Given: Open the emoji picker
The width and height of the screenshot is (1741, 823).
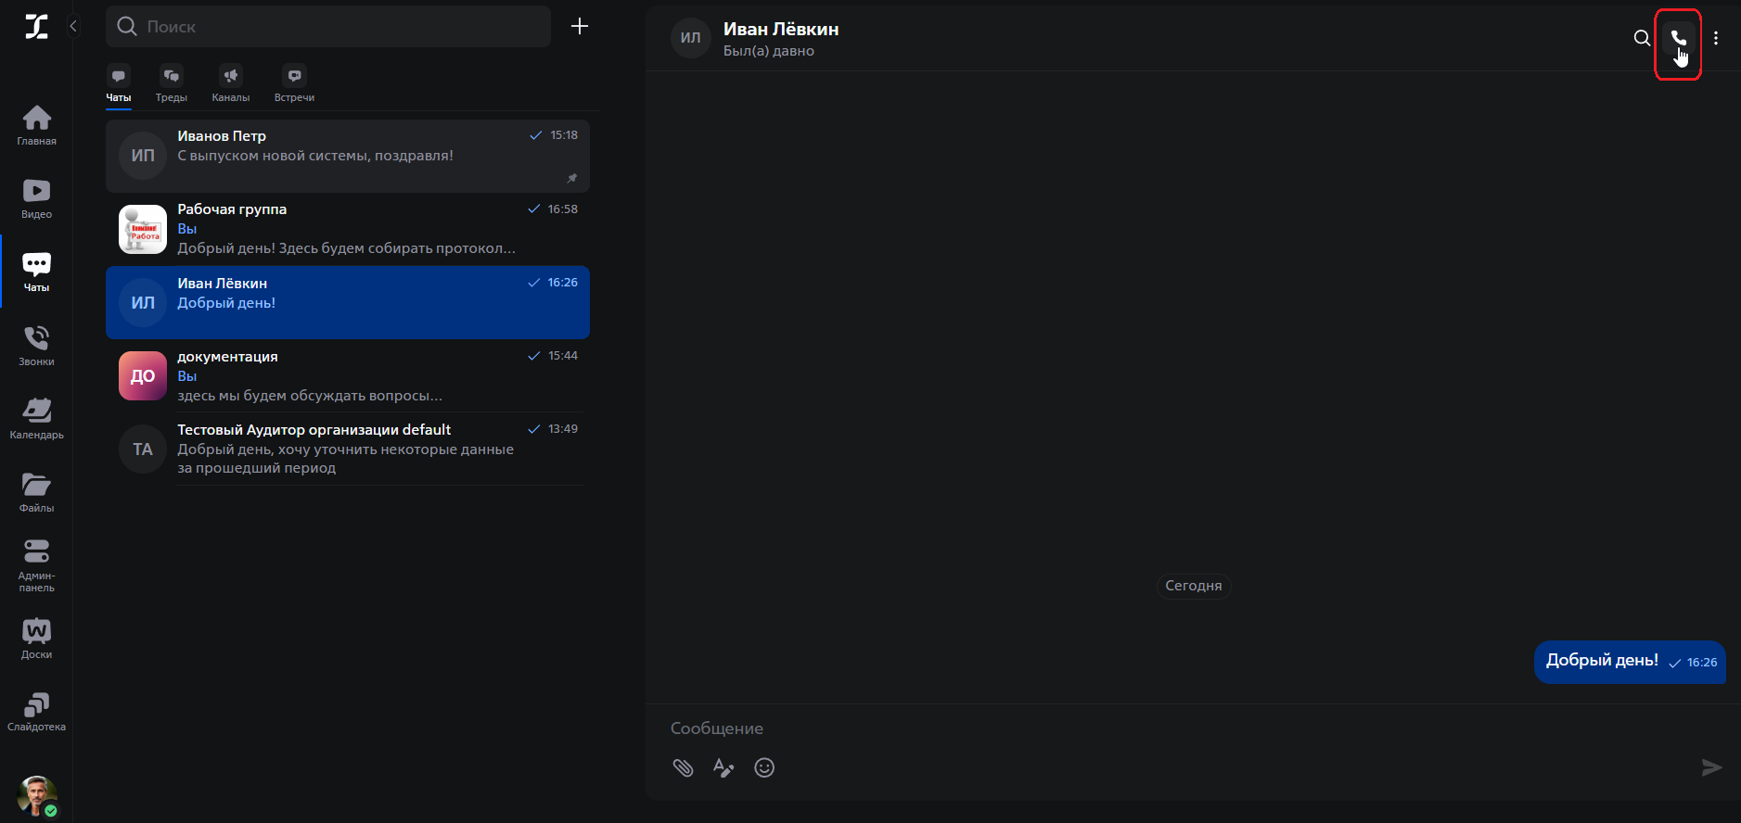Looking at the screenshot, I should click(x=764, y=767).
